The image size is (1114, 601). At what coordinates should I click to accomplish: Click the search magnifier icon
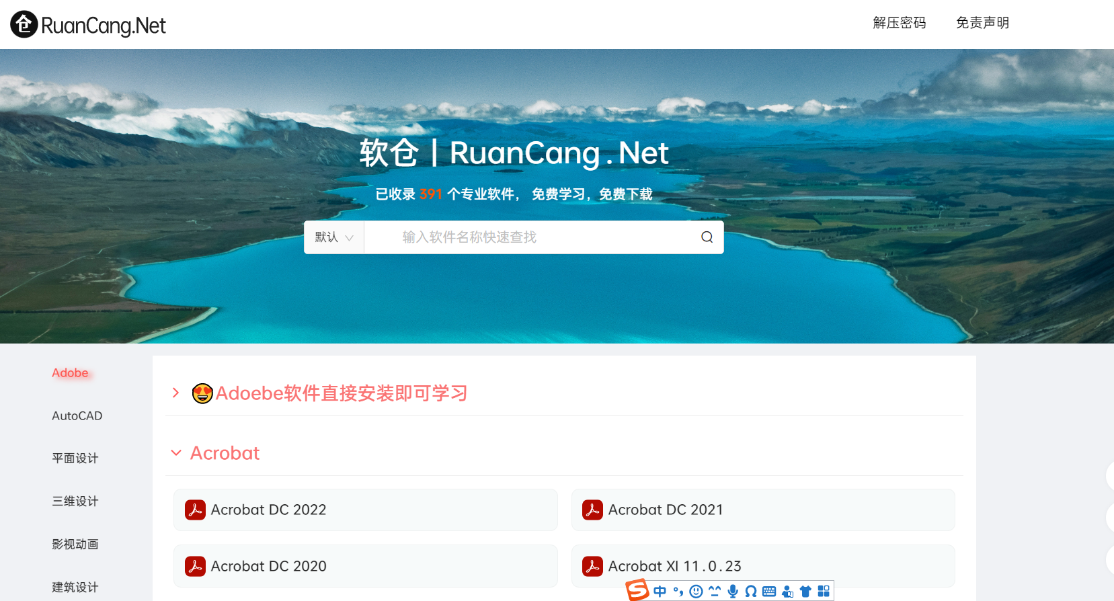[707, 237]
